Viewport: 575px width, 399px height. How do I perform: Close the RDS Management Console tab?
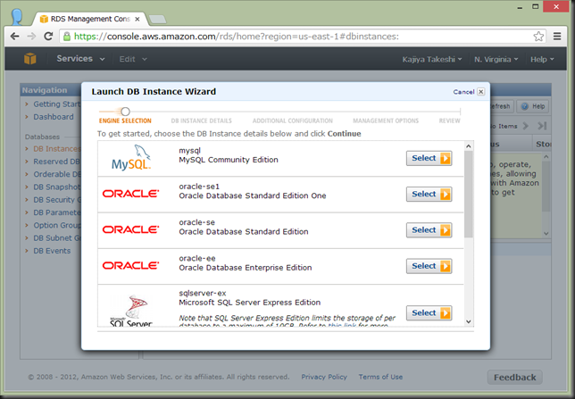tap(137, 19)
